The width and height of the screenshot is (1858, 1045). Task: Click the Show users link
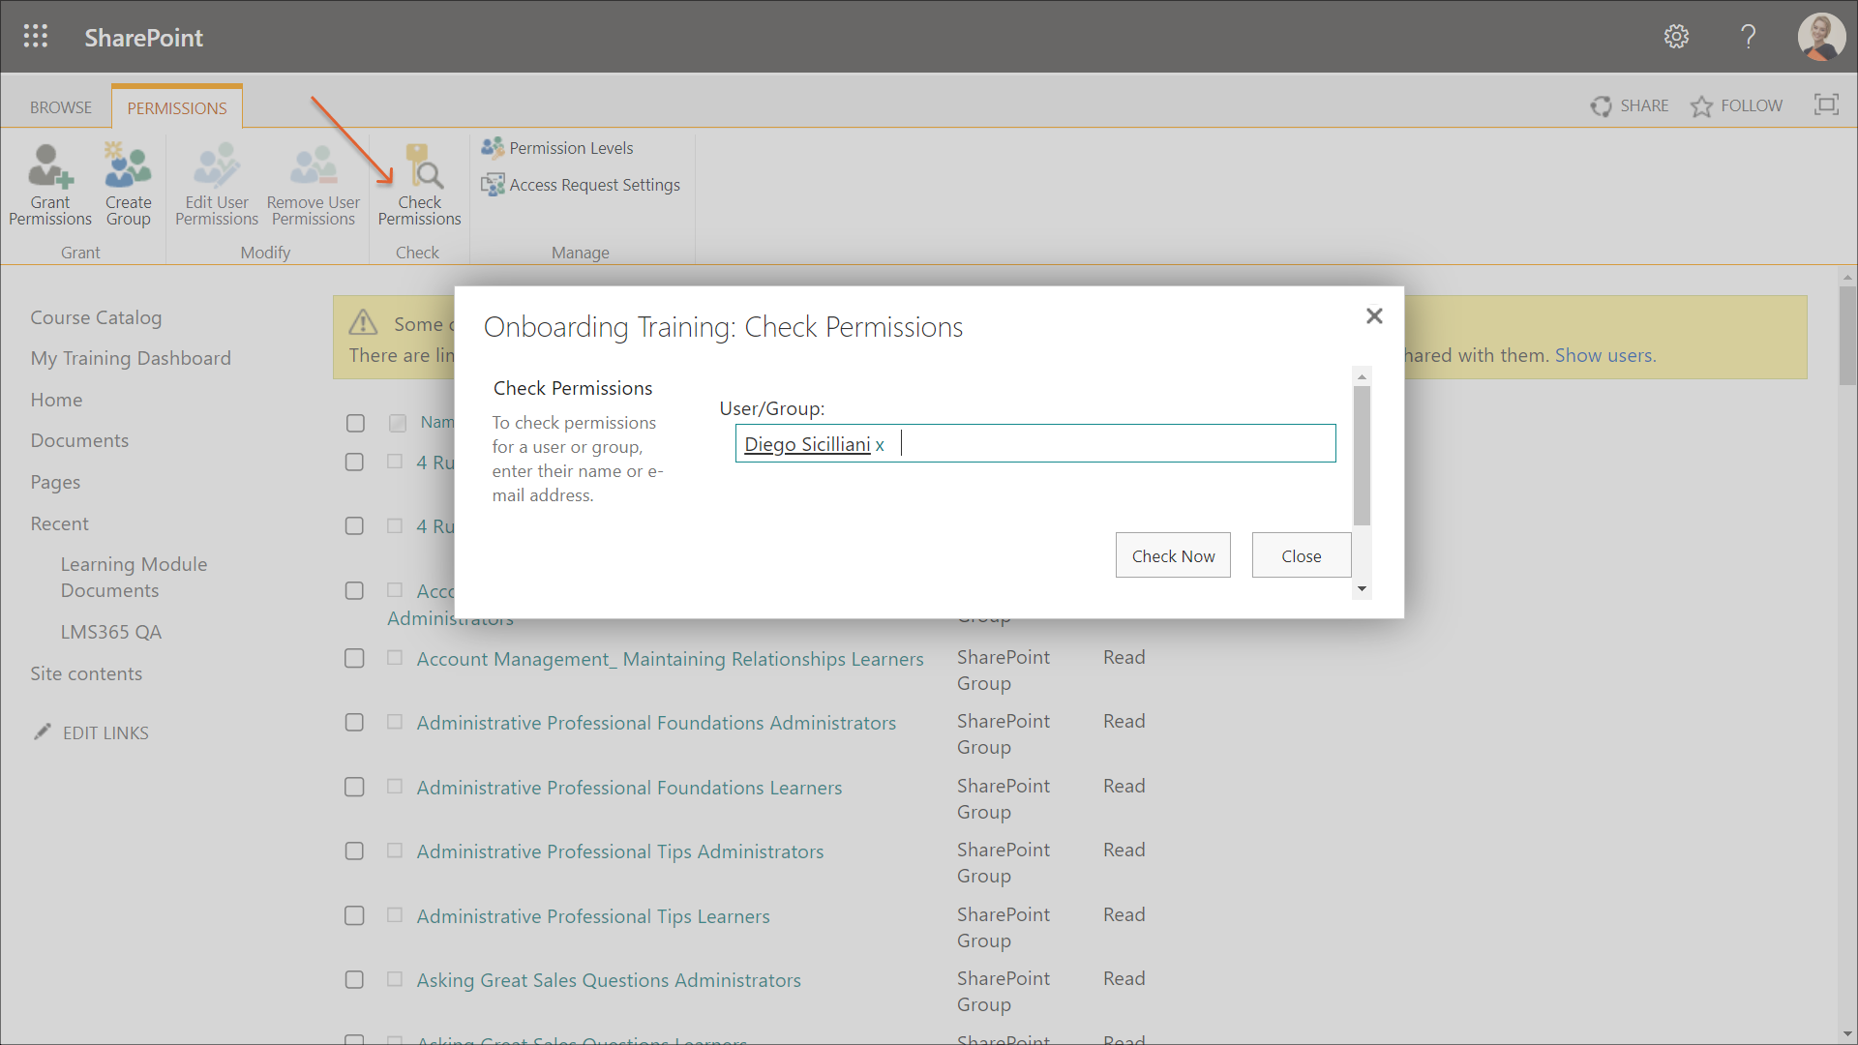(1604, 355)
